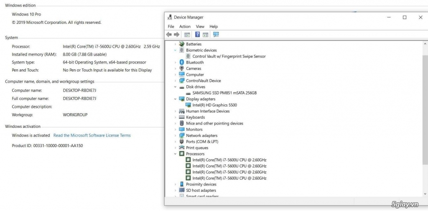This screenshot has height=211, width=428.
Task: Click the Windows 10 Pro edition text
Action: (26, 14)
